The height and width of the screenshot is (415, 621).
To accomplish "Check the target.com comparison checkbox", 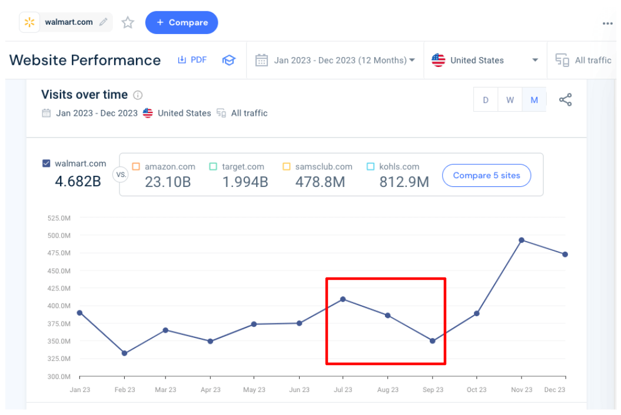I will pyautogui.click(x=213, y=166).
